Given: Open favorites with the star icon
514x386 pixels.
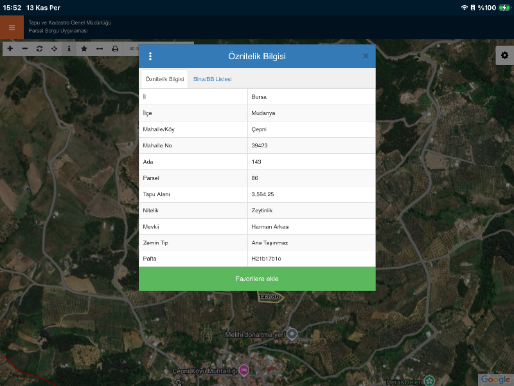Looking at the screenshot, I should [84, 49].
